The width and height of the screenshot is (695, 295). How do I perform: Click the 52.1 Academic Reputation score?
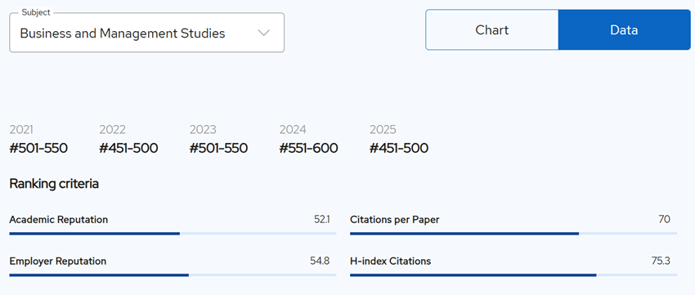coord(322,219)
